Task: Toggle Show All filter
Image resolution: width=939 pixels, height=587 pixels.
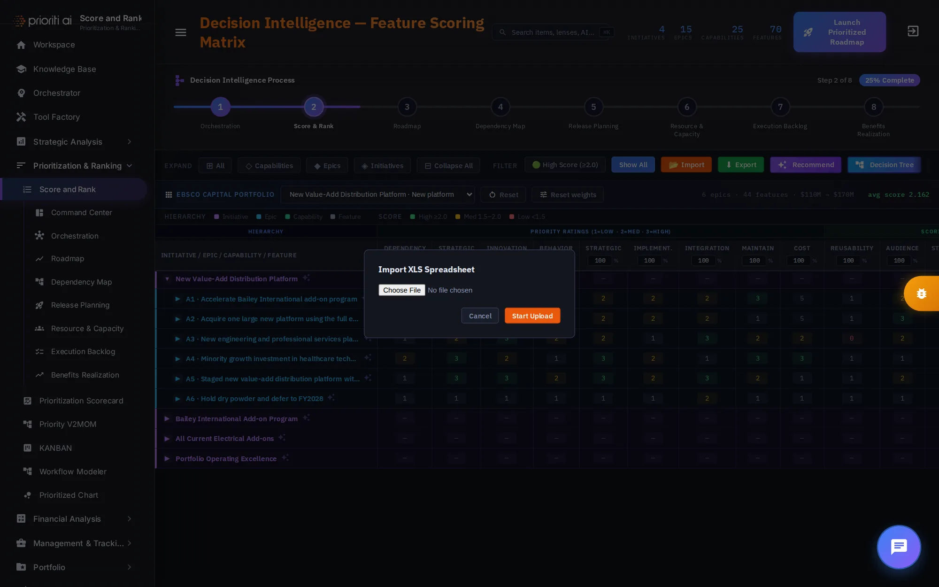Action: 633,165
